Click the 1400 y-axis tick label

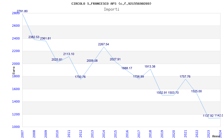coord(16,102)
